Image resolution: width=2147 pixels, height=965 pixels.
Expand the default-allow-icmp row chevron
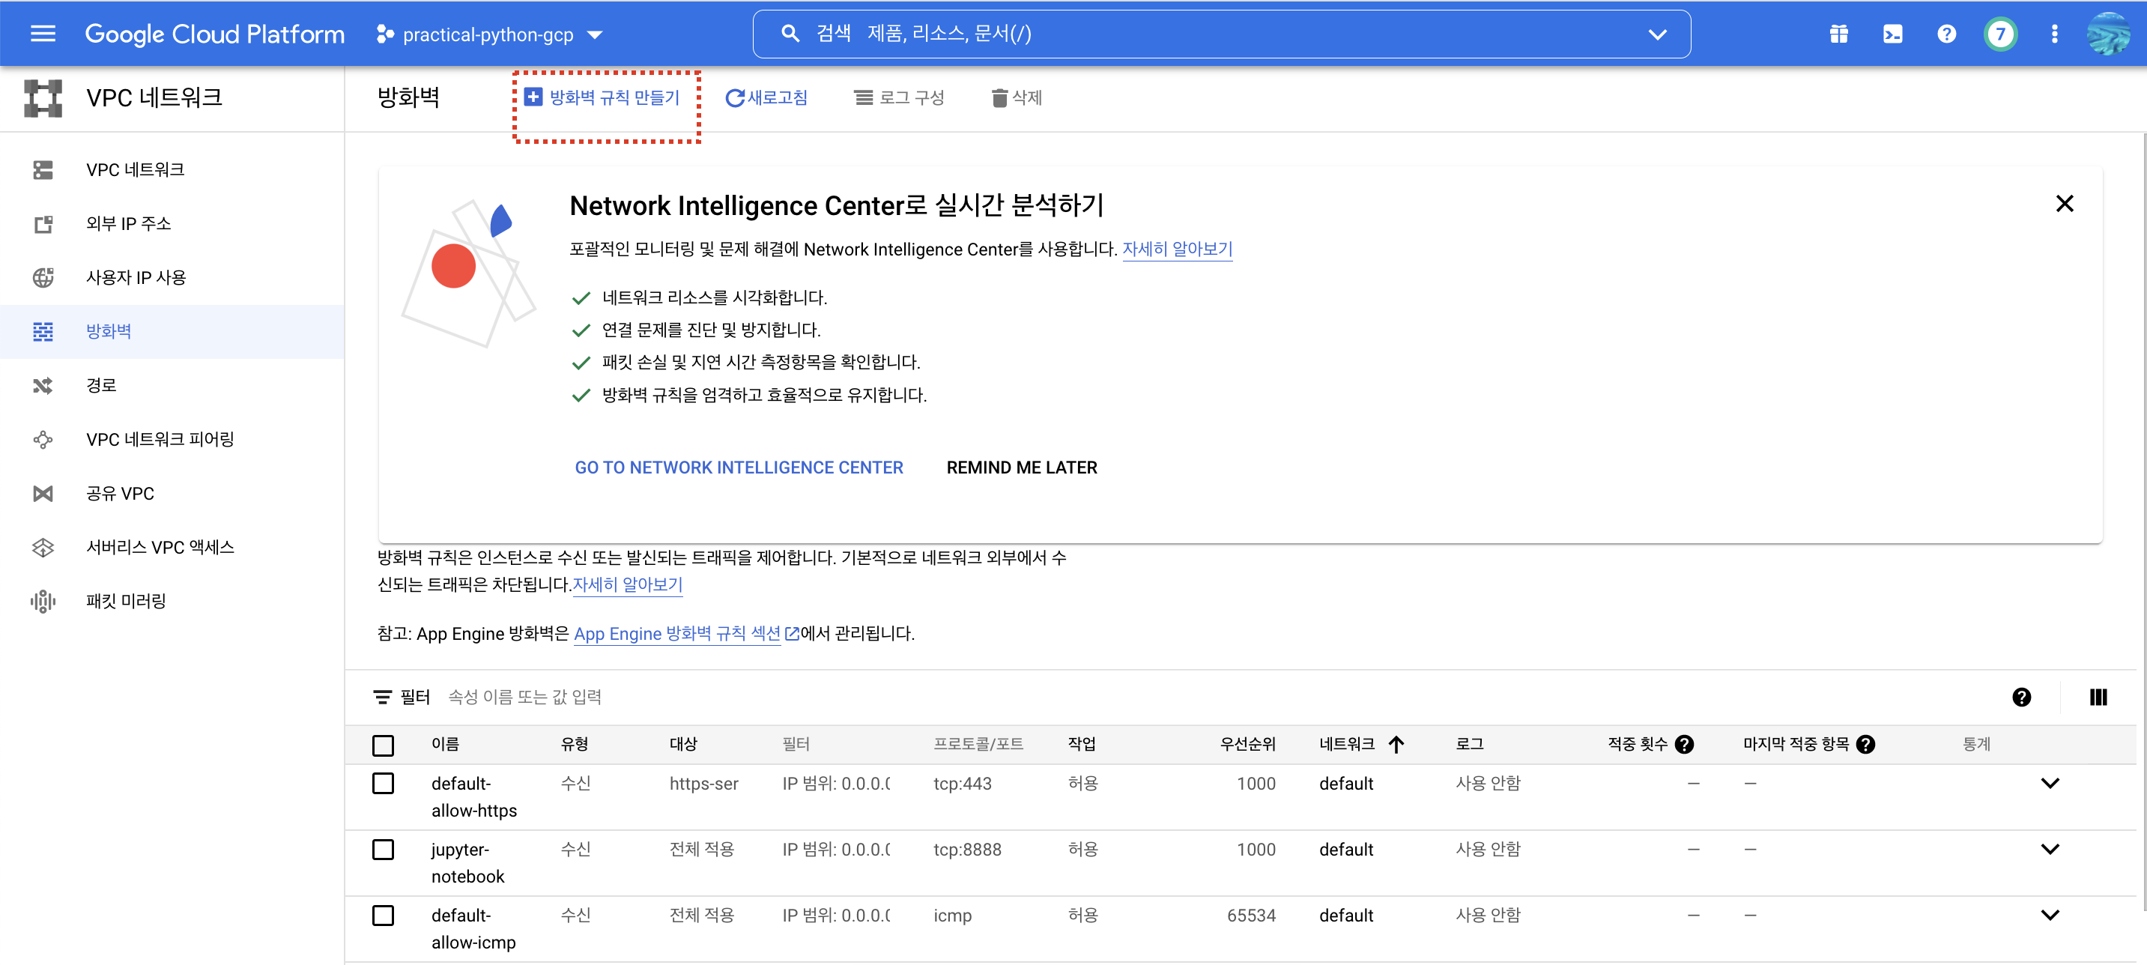(x=2050, y=914)
